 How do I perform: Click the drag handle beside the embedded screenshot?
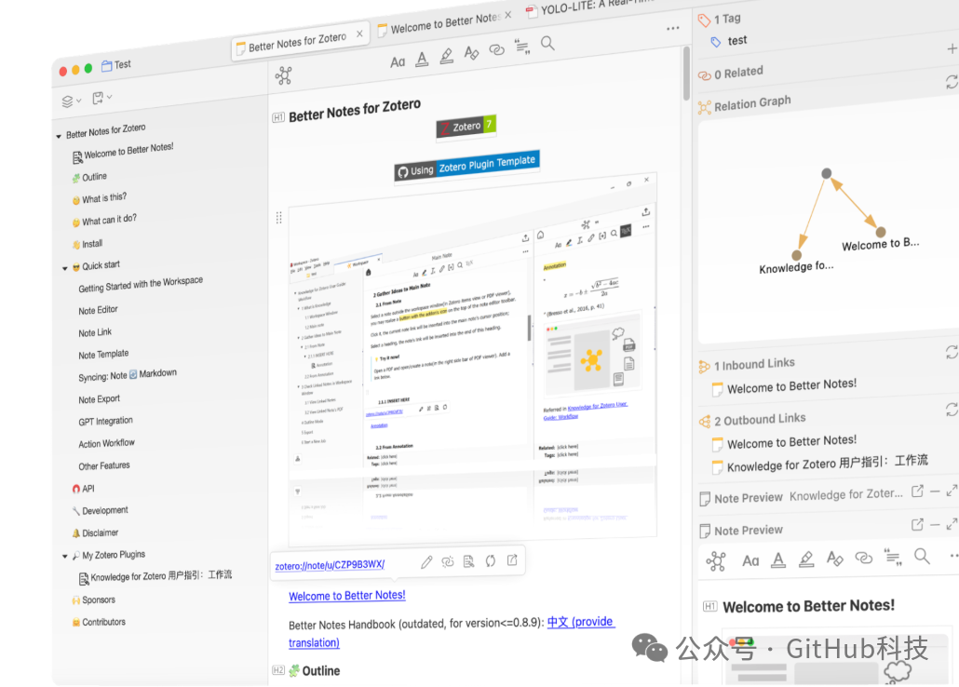tap(279, 218)
